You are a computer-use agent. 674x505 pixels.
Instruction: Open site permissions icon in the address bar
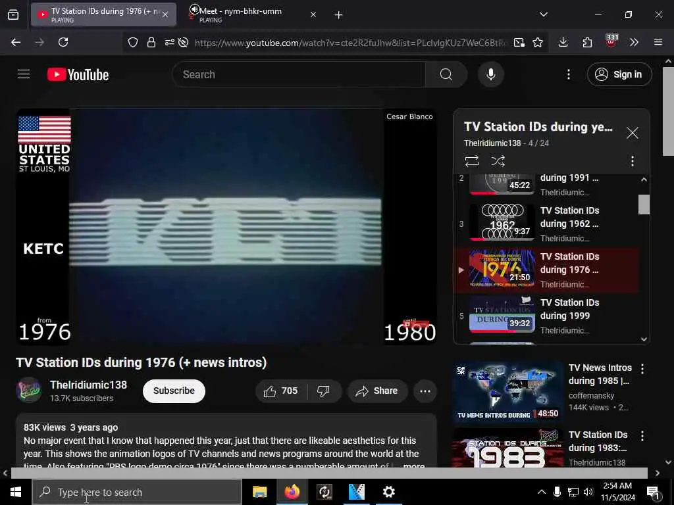coord(169,42)
